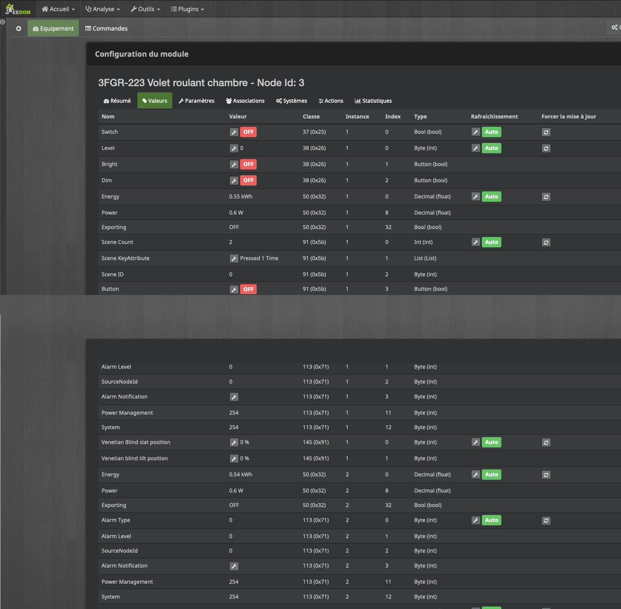This screenshot has height=609, width=621.
Task: Open the Résumé tab
Action: 117,101
